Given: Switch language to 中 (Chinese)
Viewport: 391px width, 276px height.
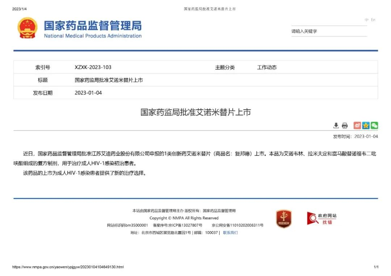Looking at the screenshot, I should tap(366, 20).
